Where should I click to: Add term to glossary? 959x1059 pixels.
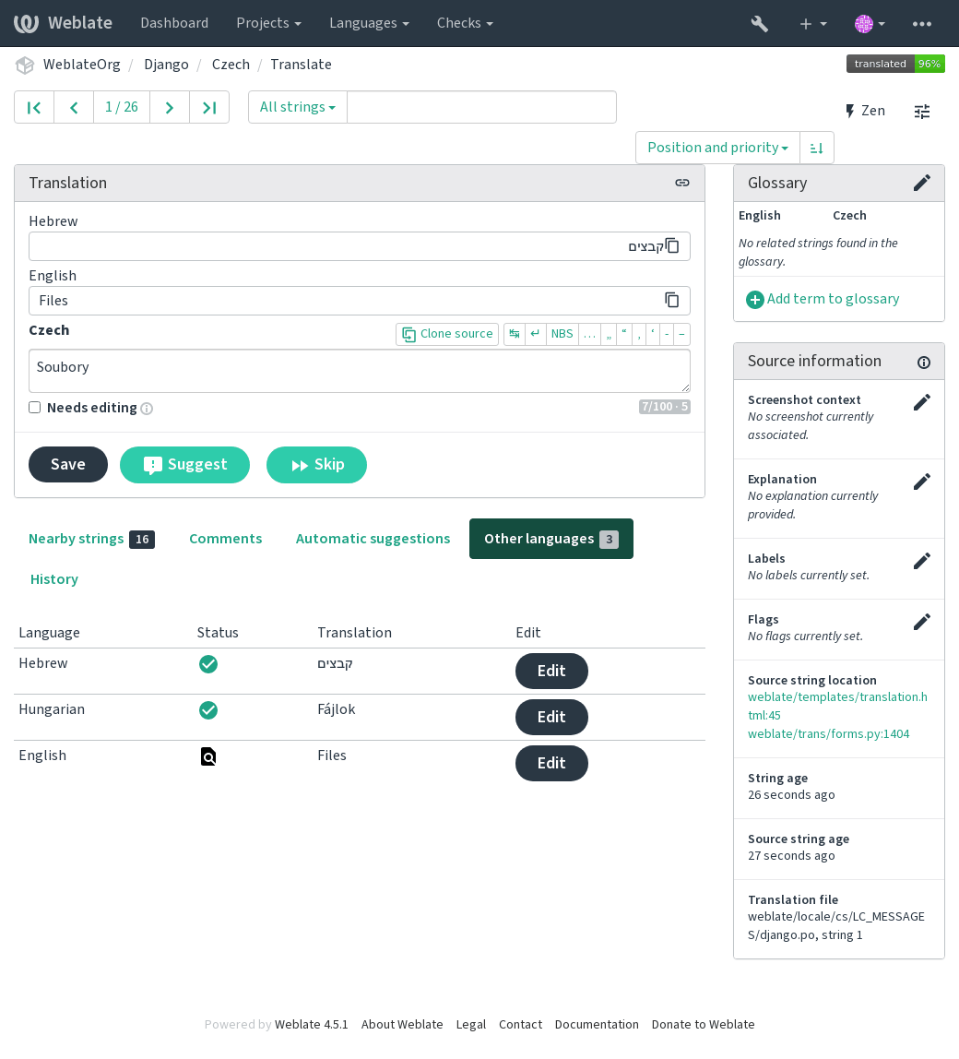823,299
